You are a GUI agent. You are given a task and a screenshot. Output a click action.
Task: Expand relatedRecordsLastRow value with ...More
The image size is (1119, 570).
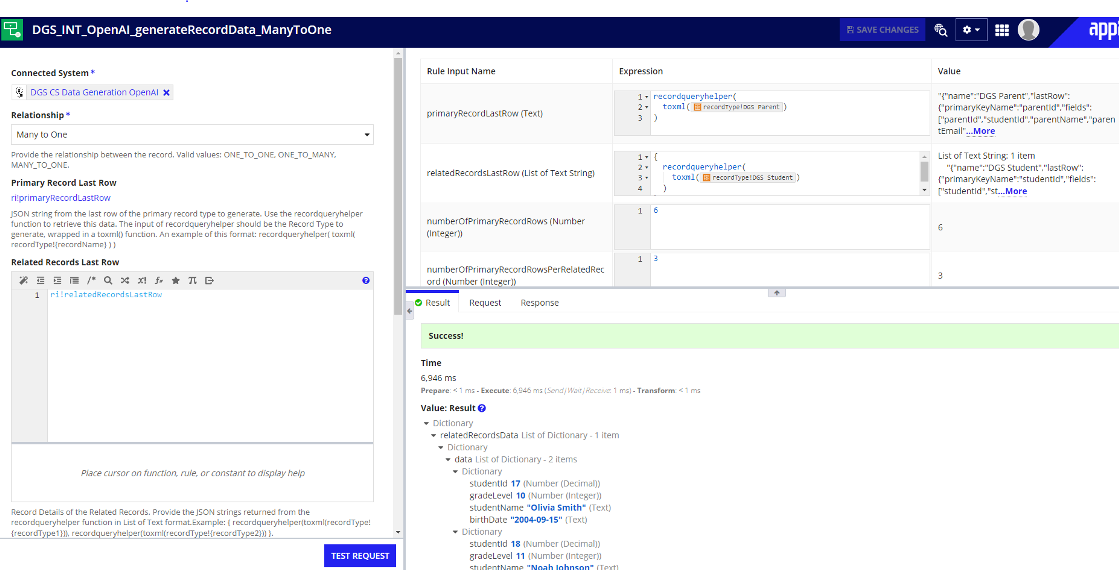[1013, 191]
